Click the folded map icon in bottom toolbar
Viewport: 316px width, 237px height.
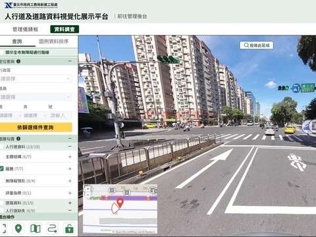pyautogui.click(x=36, y=228)
